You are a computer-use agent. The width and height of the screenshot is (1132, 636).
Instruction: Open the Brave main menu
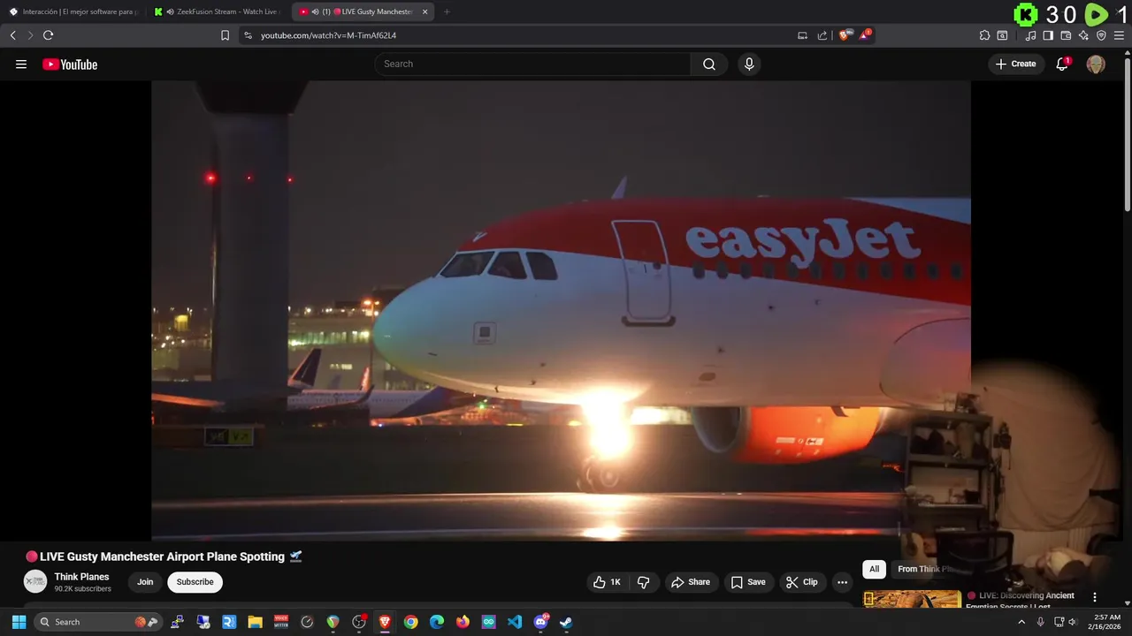point(1120,35)
